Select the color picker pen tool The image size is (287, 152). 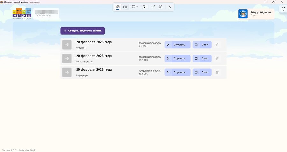click(x=153, y=7)
